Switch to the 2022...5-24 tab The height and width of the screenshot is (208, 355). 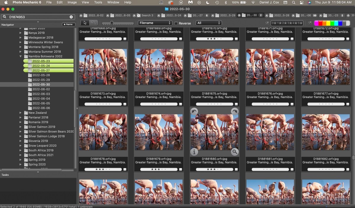172,15
